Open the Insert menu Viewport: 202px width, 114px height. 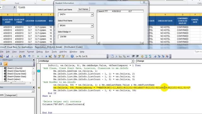pos(22,52)
